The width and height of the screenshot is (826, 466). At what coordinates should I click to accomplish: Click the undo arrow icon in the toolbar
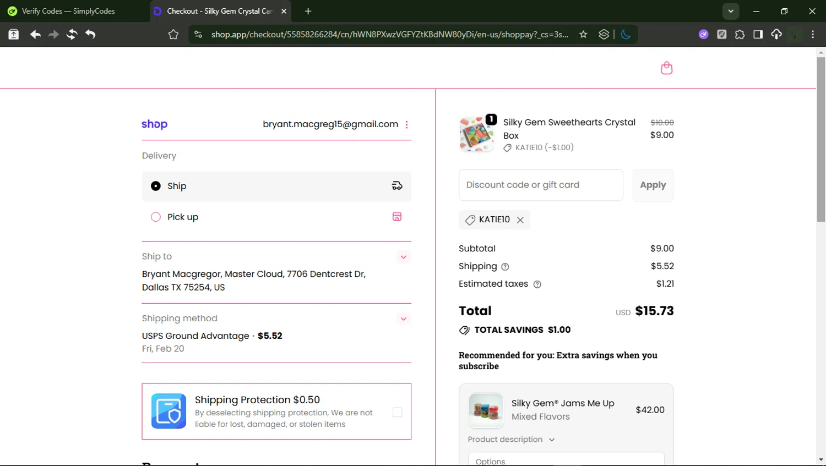click(90, 34)
